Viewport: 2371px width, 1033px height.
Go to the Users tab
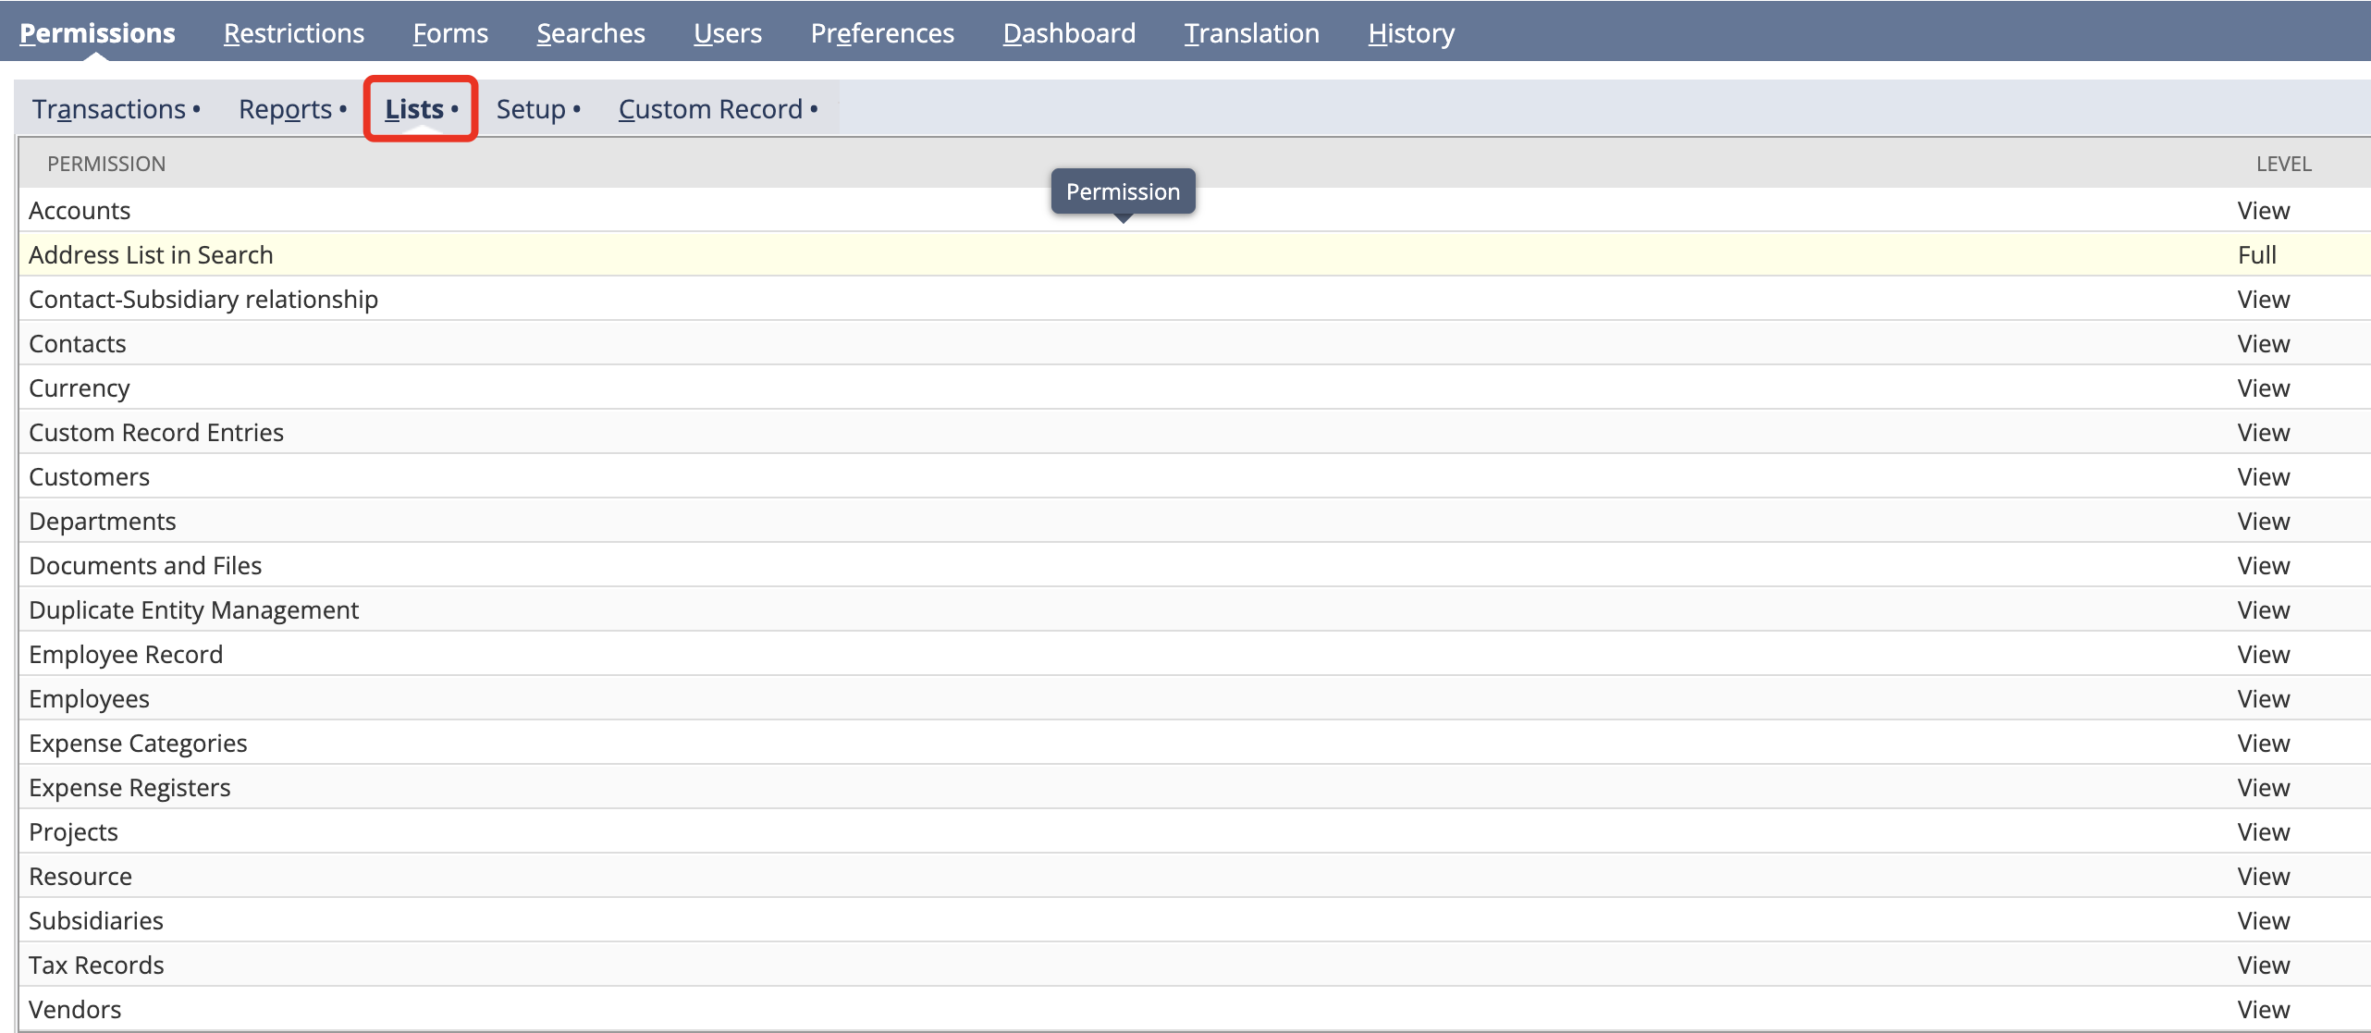pyautogui.click(x=727, y=33)
